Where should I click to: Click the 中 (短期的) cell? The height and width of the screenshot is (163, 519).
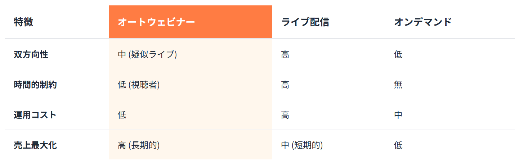[x=302, y=145]
